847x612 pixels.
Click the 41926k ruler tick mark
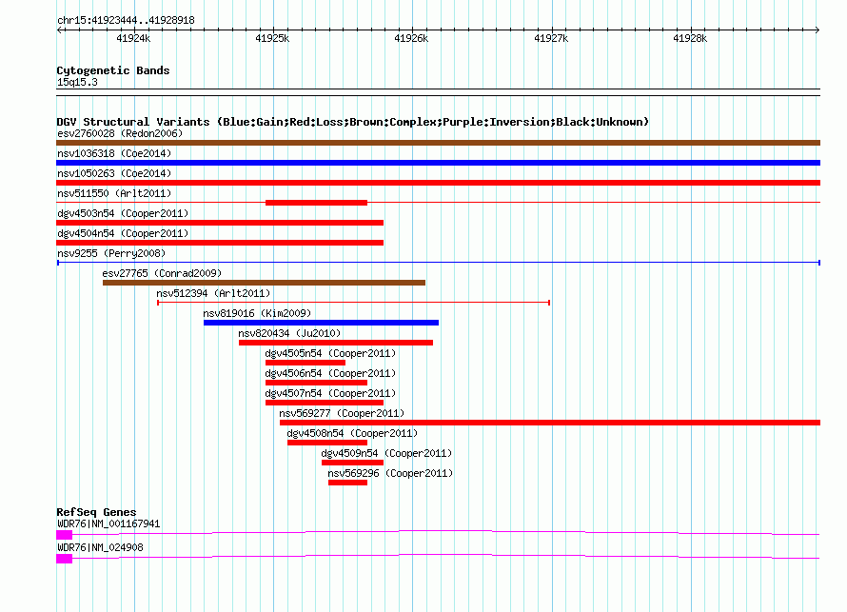(413, 30)
